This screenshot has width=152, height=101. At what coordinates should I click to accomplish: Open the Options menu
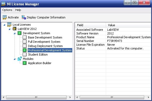coord(7,10)
